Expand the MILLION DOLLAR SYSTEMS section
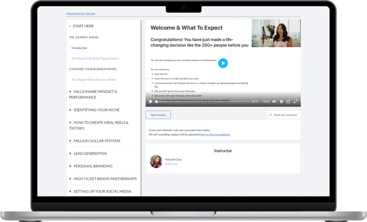 click(x=94, y=141)
